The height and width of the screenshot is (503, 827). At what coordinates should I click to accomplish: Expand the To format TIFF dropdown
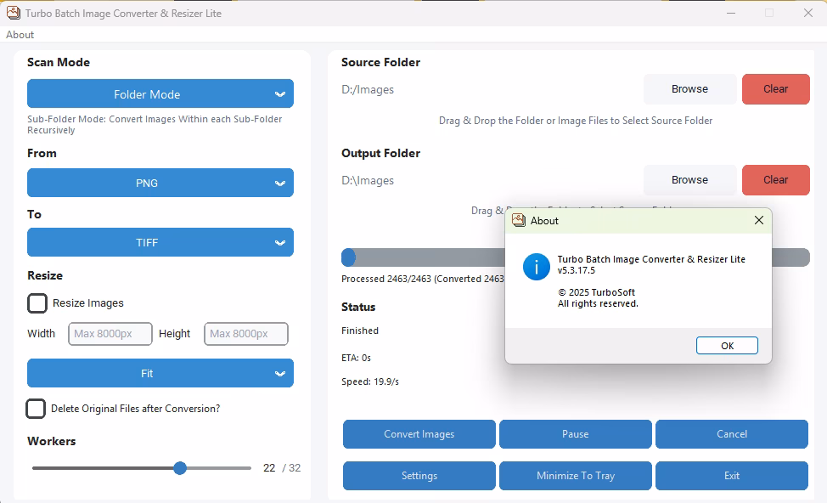click(160, 242)
